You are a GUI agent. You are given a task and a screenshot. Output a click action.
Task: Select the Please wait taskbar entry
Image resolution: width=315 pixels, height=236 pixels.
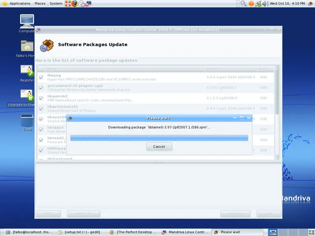coord(237,232)
